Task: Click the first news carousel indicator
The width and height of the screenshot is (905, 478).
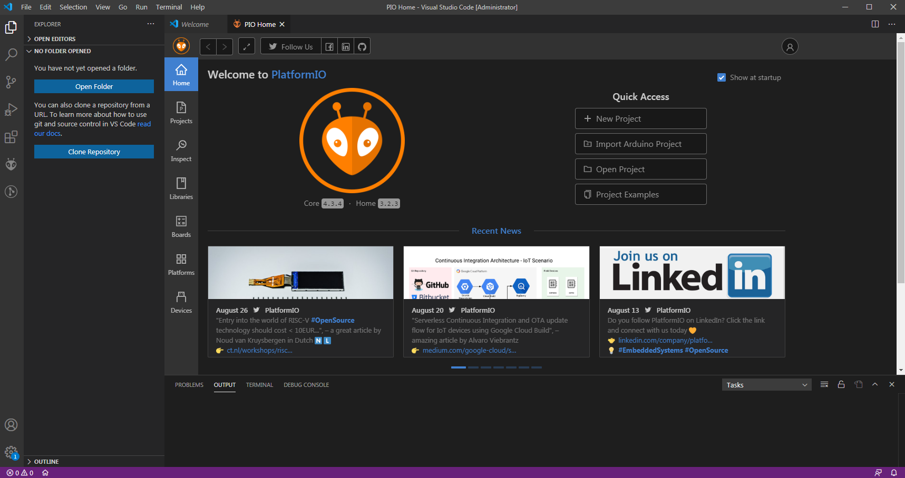Action: [x=459, y=367]
